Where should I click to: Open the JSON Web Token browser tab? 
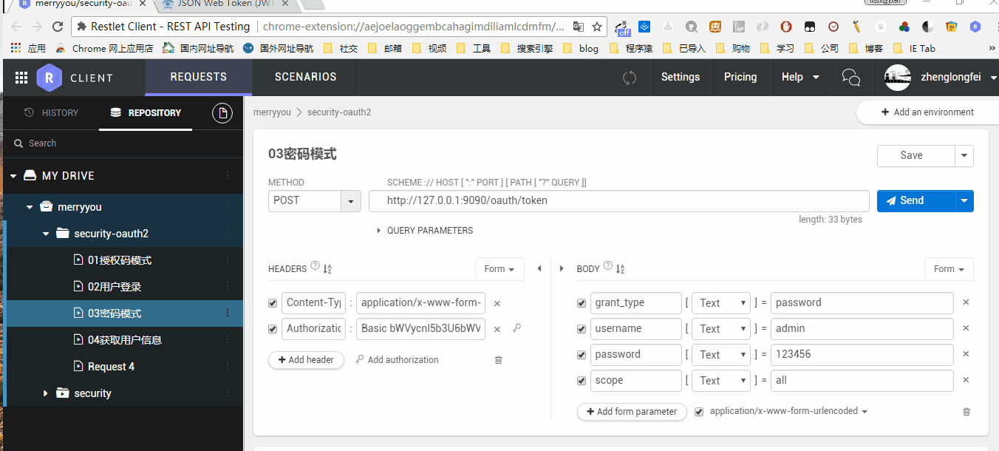coord(222,6)
